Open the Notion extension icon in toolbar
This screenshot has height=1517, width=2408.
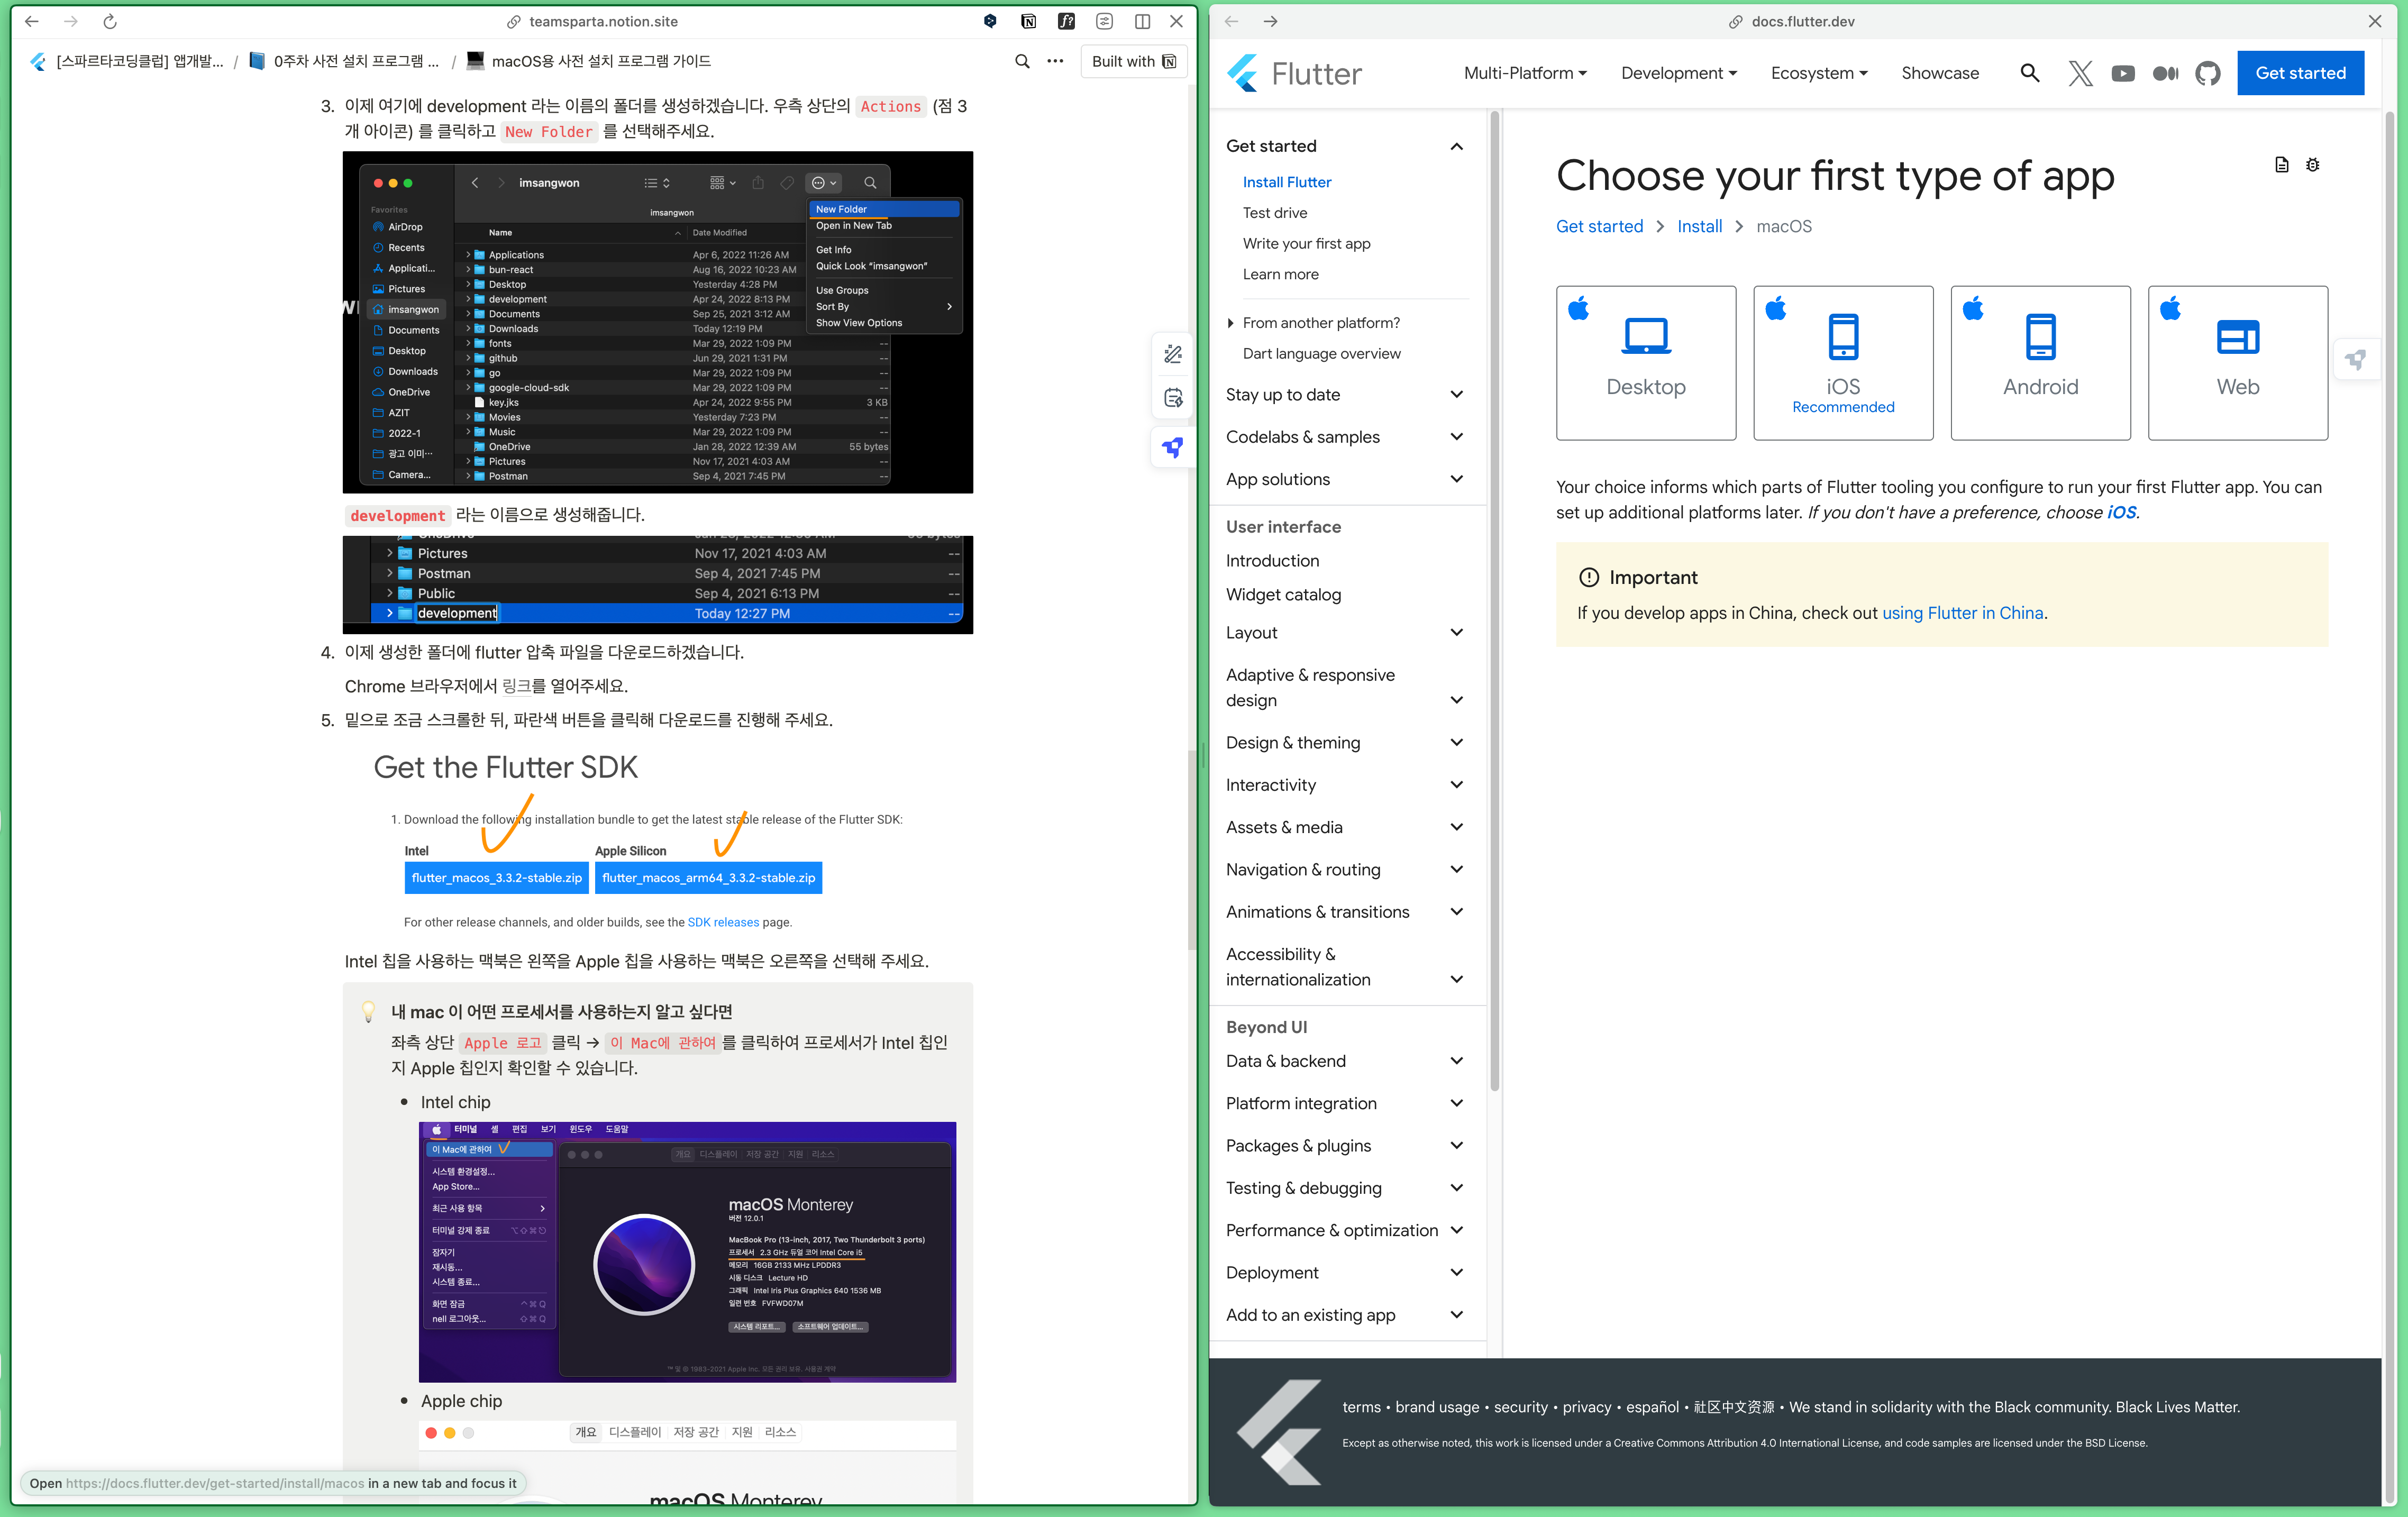click(1028, 21)
